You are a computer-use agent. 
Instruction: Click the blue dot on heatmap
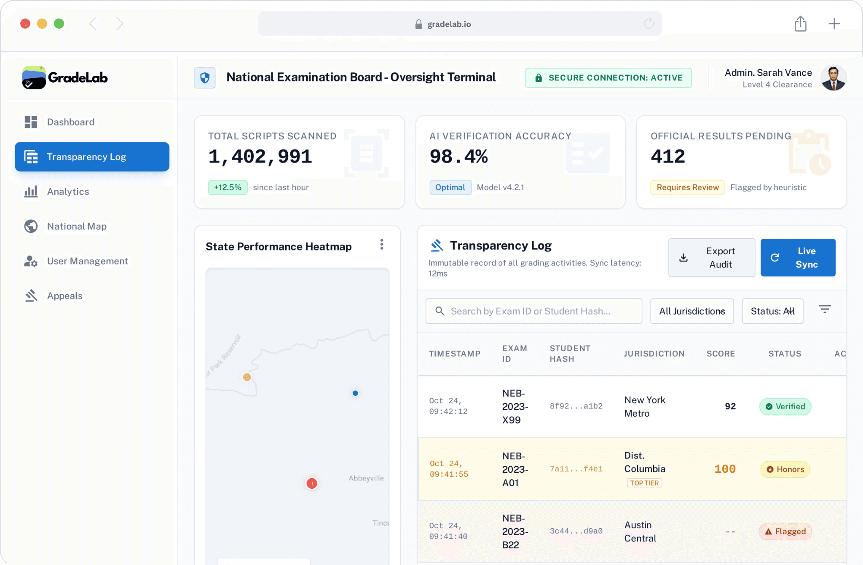355,393
